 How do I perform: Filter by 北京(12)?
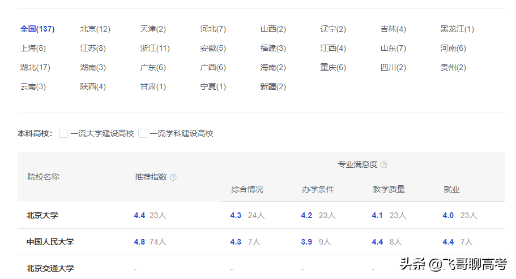(95, 29)
